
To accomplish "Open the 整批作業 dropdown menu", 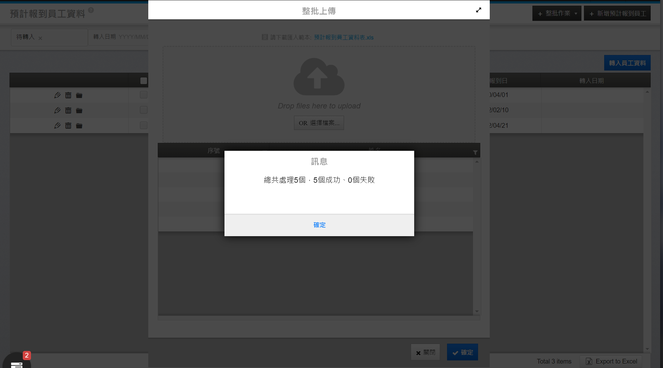I will [557, 14].
